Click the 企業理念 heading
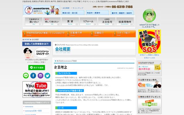Screen dimensions: 184x115 pos(61,67)
